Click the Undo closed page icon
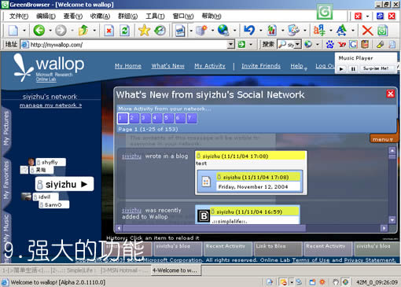The image size is (401, 287). (249, 31)
